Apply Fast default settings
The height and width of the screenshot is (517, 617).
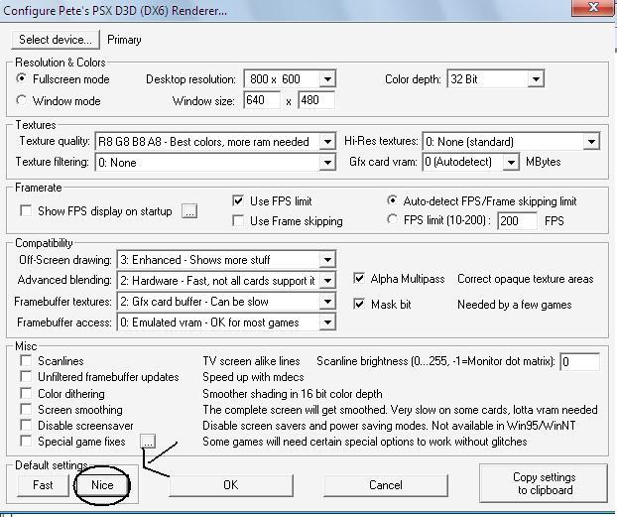click(43, 485)
